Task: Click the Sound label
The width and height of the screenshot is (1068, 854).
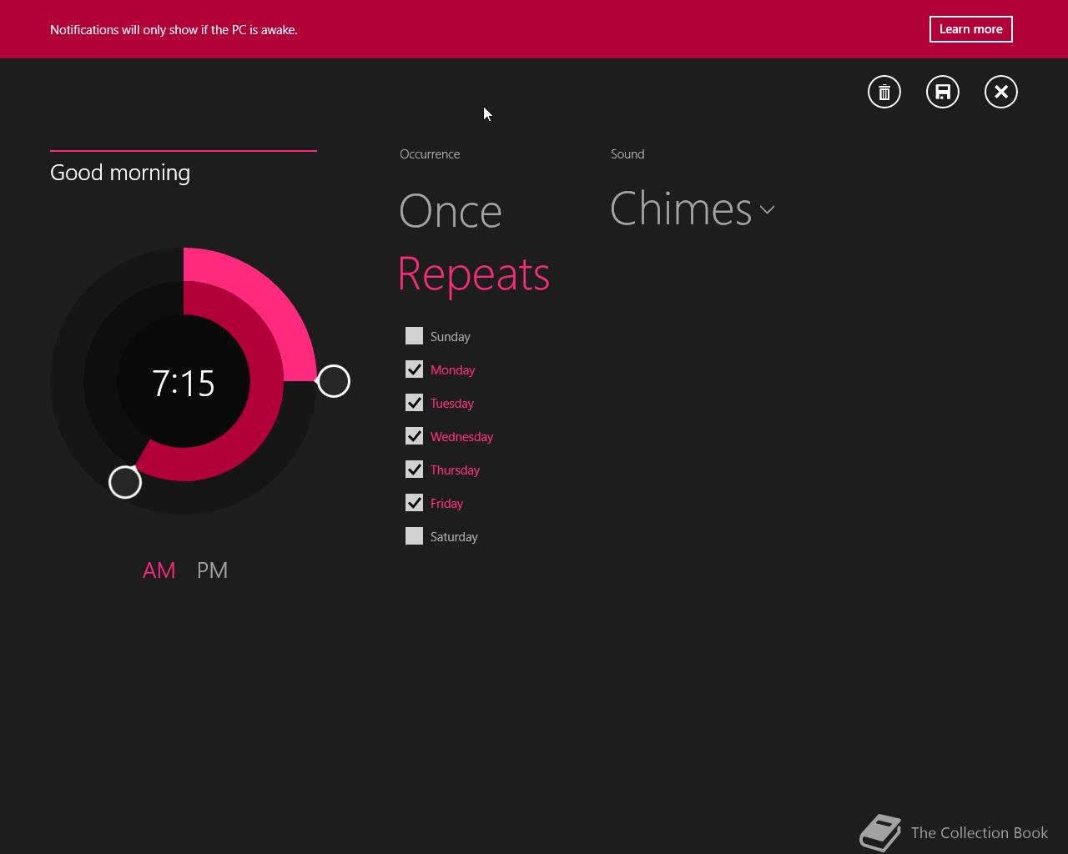Action: (627, 154)
